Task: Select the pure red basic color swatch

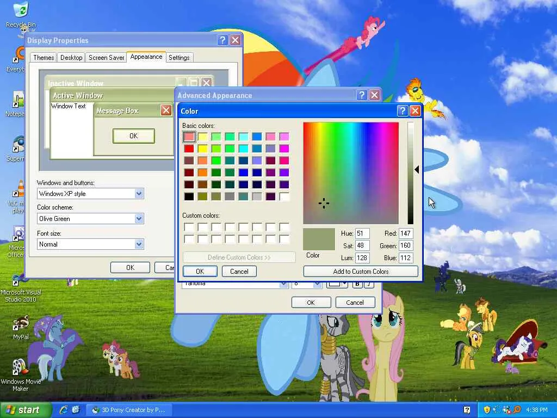Action: 189,148
